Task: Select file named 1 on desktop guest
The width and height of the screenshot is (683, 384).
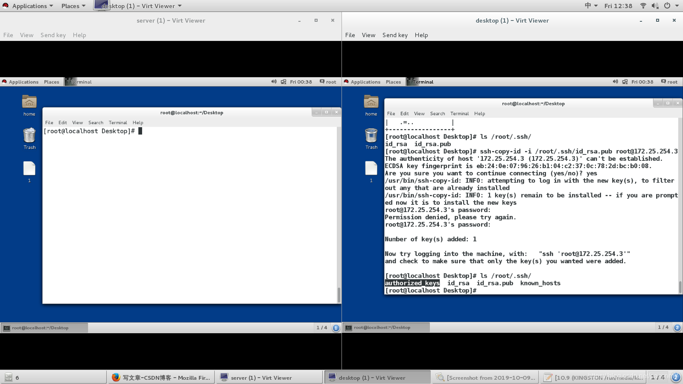Action: tap(371, 172)
